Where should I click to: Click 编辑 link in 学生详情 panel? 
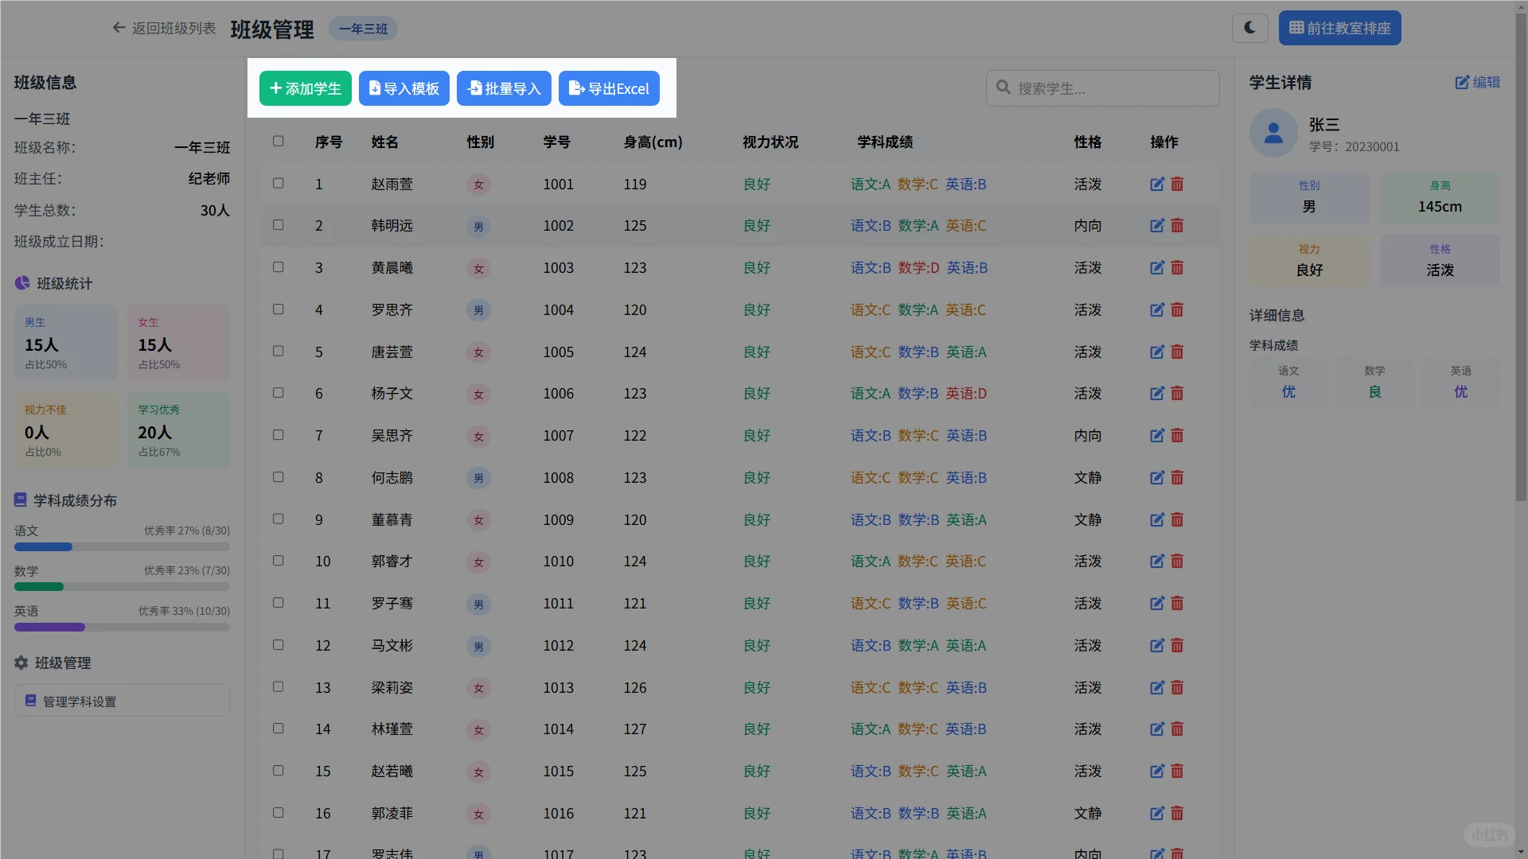pyautogui.click(x=1477, y=82)
